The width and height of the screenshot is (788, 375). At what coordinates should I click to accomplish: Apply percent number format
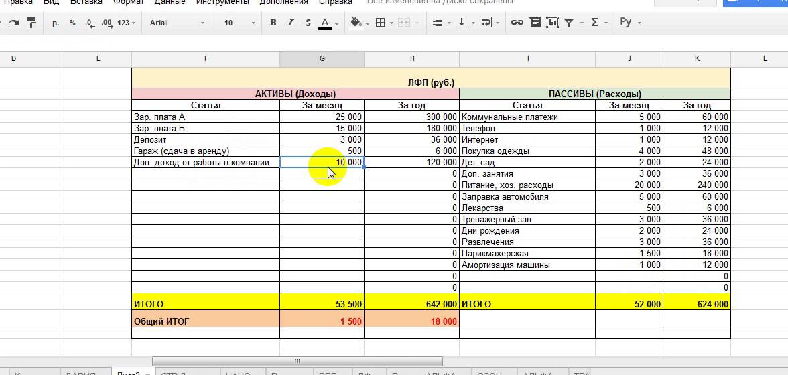[x=72, y=23]
